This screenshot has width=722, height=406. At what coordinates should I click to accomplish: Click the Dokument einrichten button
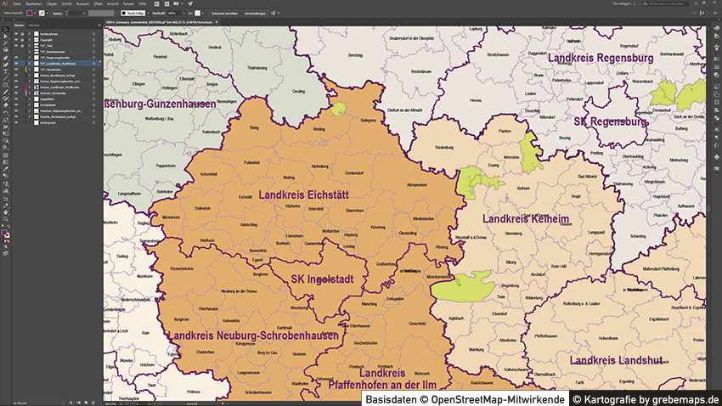223,14
